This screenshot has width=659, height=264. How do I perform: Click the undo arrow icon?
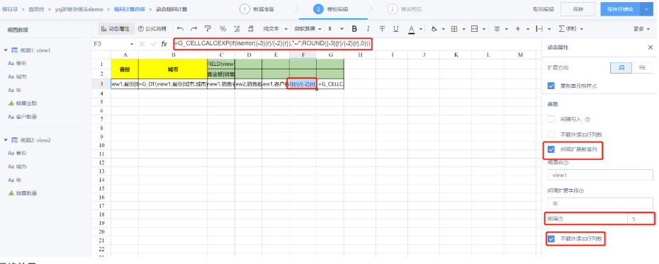coord(180,28)
